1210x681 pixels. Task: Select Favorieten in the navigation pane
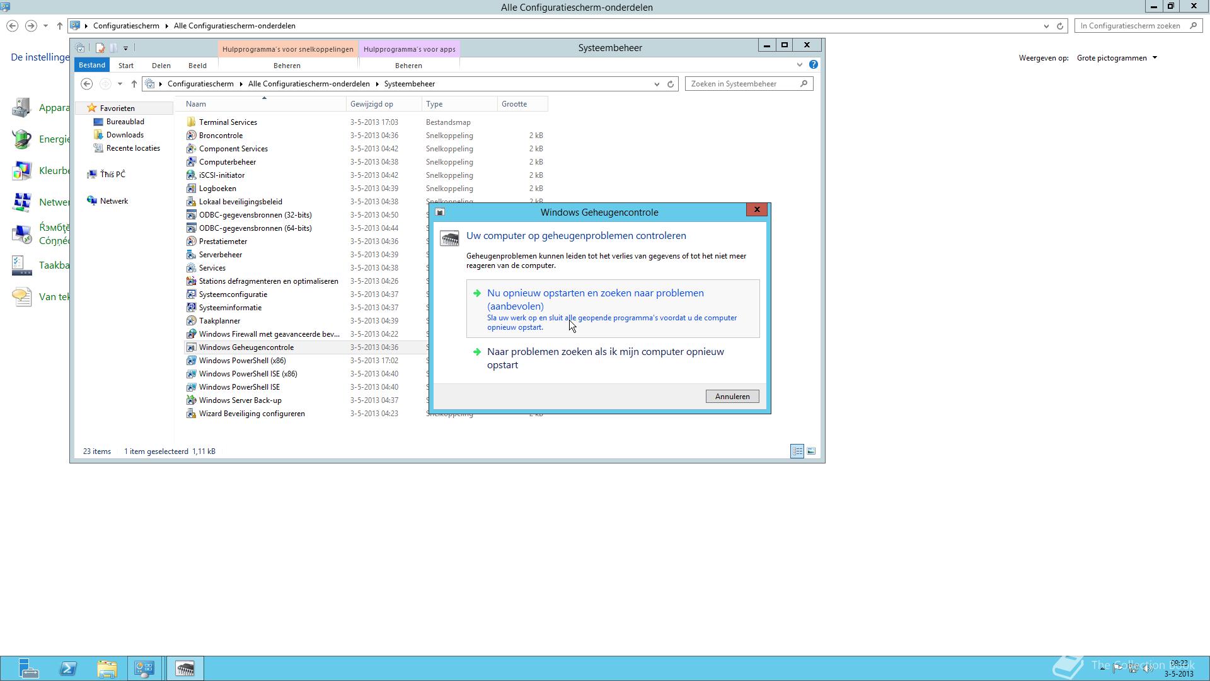pos(117,108)
